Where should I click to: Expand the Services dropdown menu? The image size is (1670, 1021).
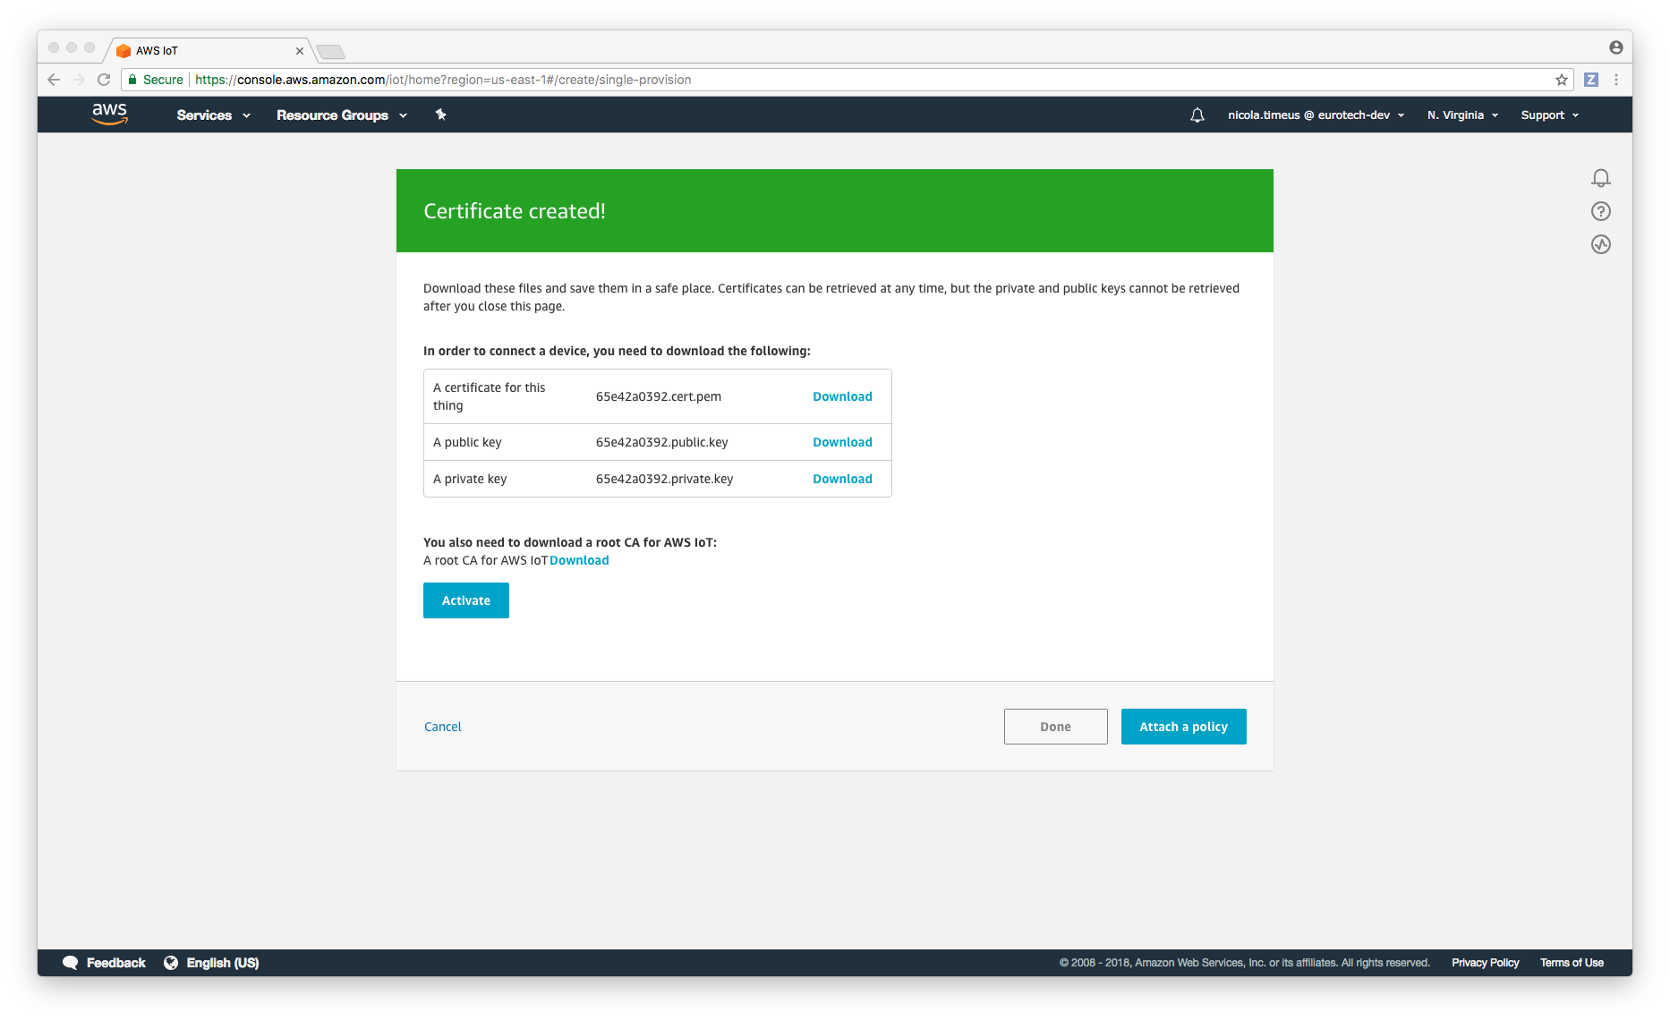[x=214, y=115]
